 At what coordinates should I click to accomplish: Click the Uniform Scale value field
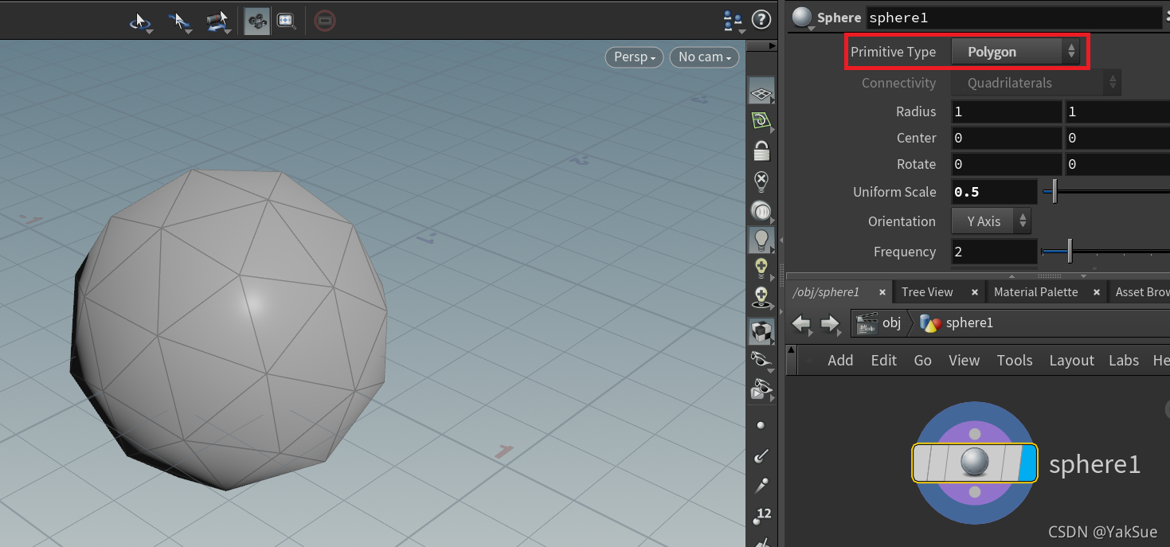994,192
